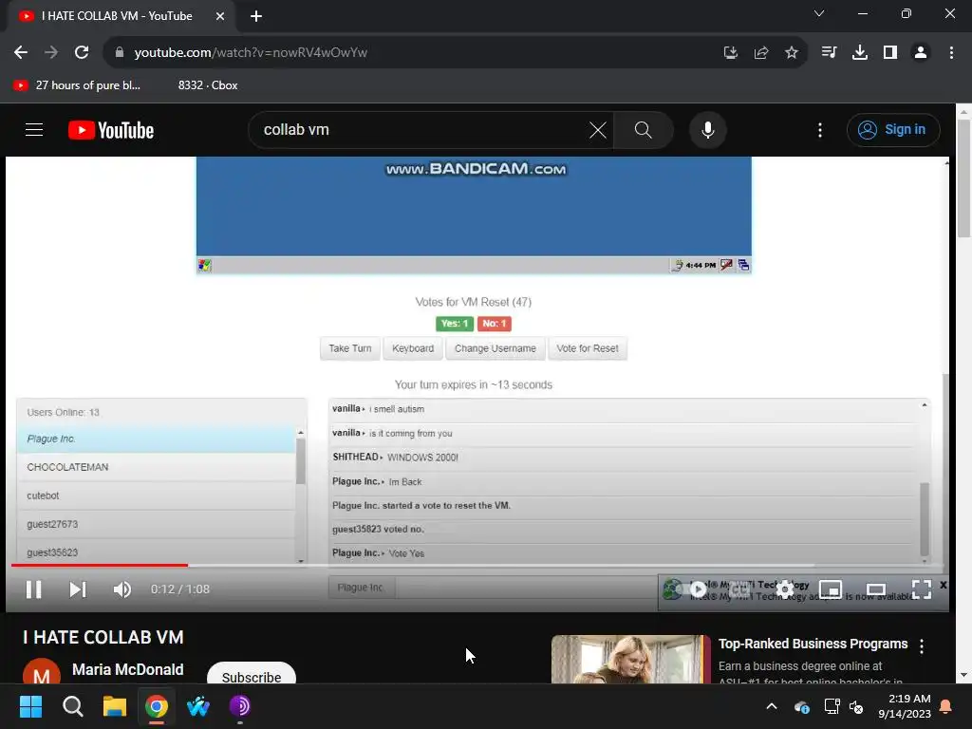Clear the YouTube search query

(598, 130)
